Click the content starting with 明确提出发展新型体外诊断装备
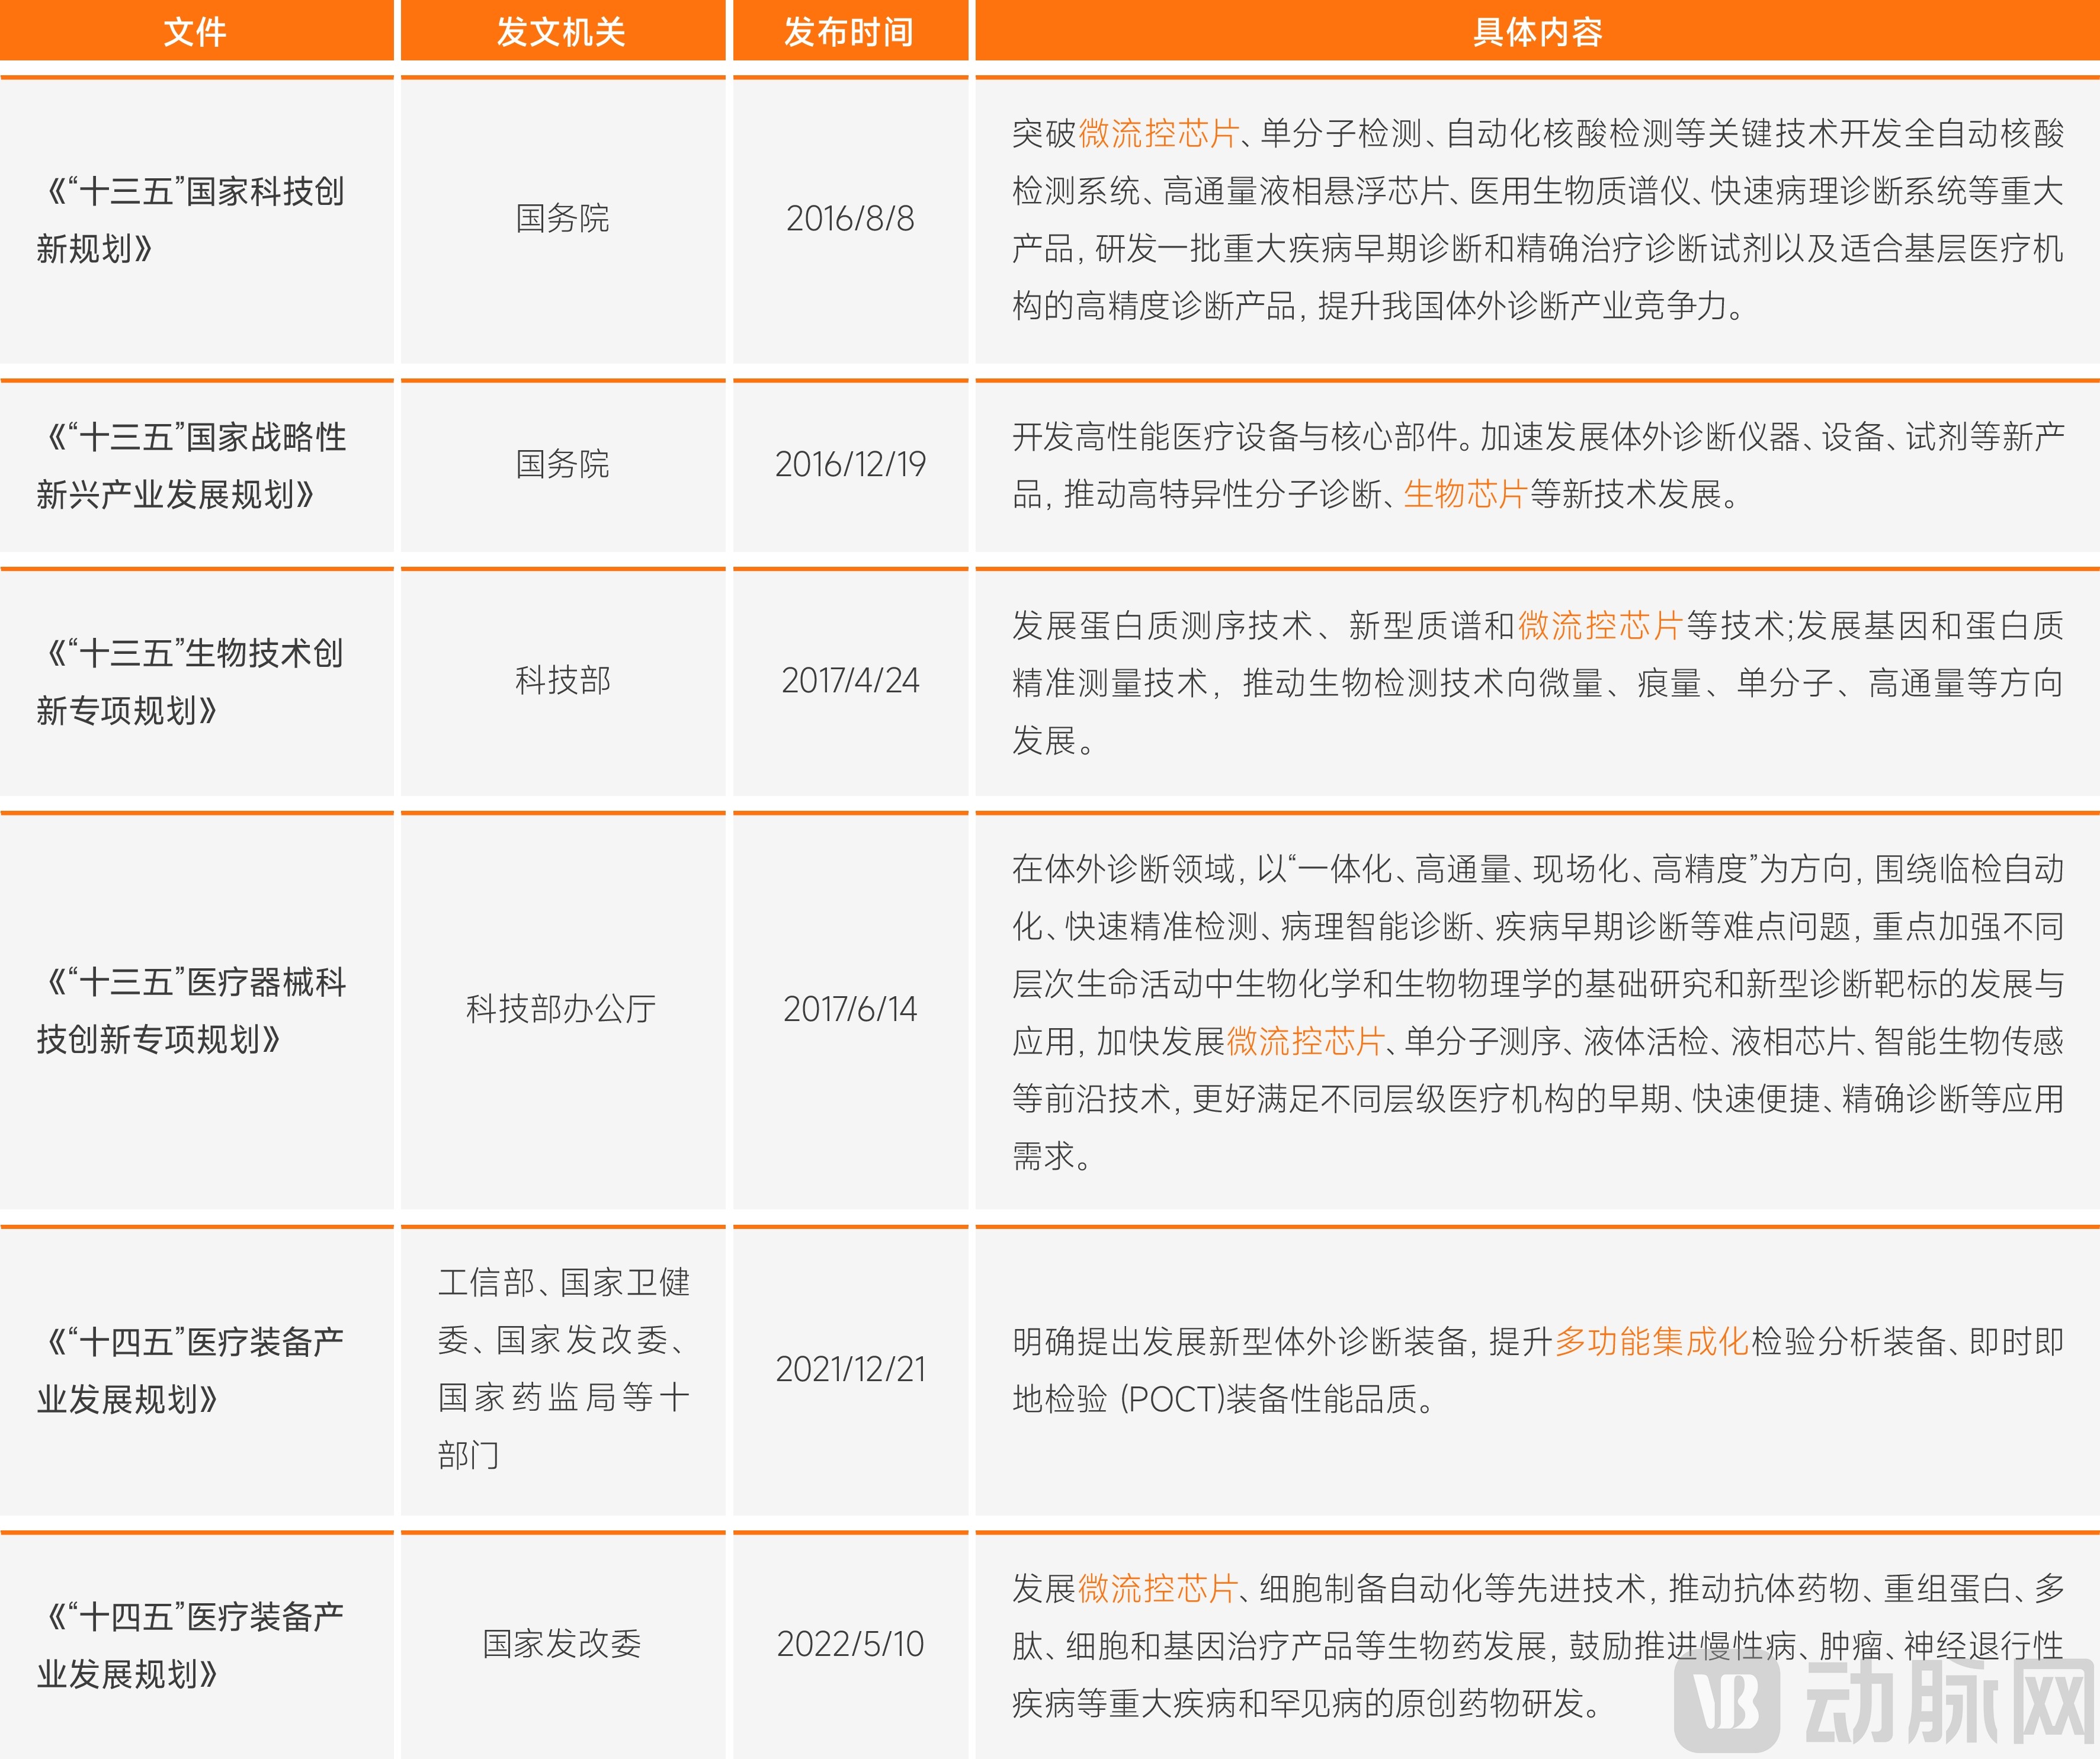Image resolution: width=2100 pixels, height=1759 pixels. coord(1538,1370)
